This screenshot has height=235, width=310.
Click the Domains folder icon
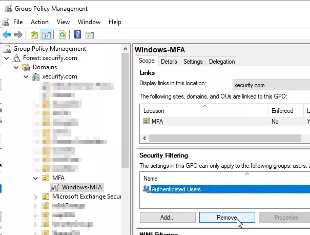26,67
